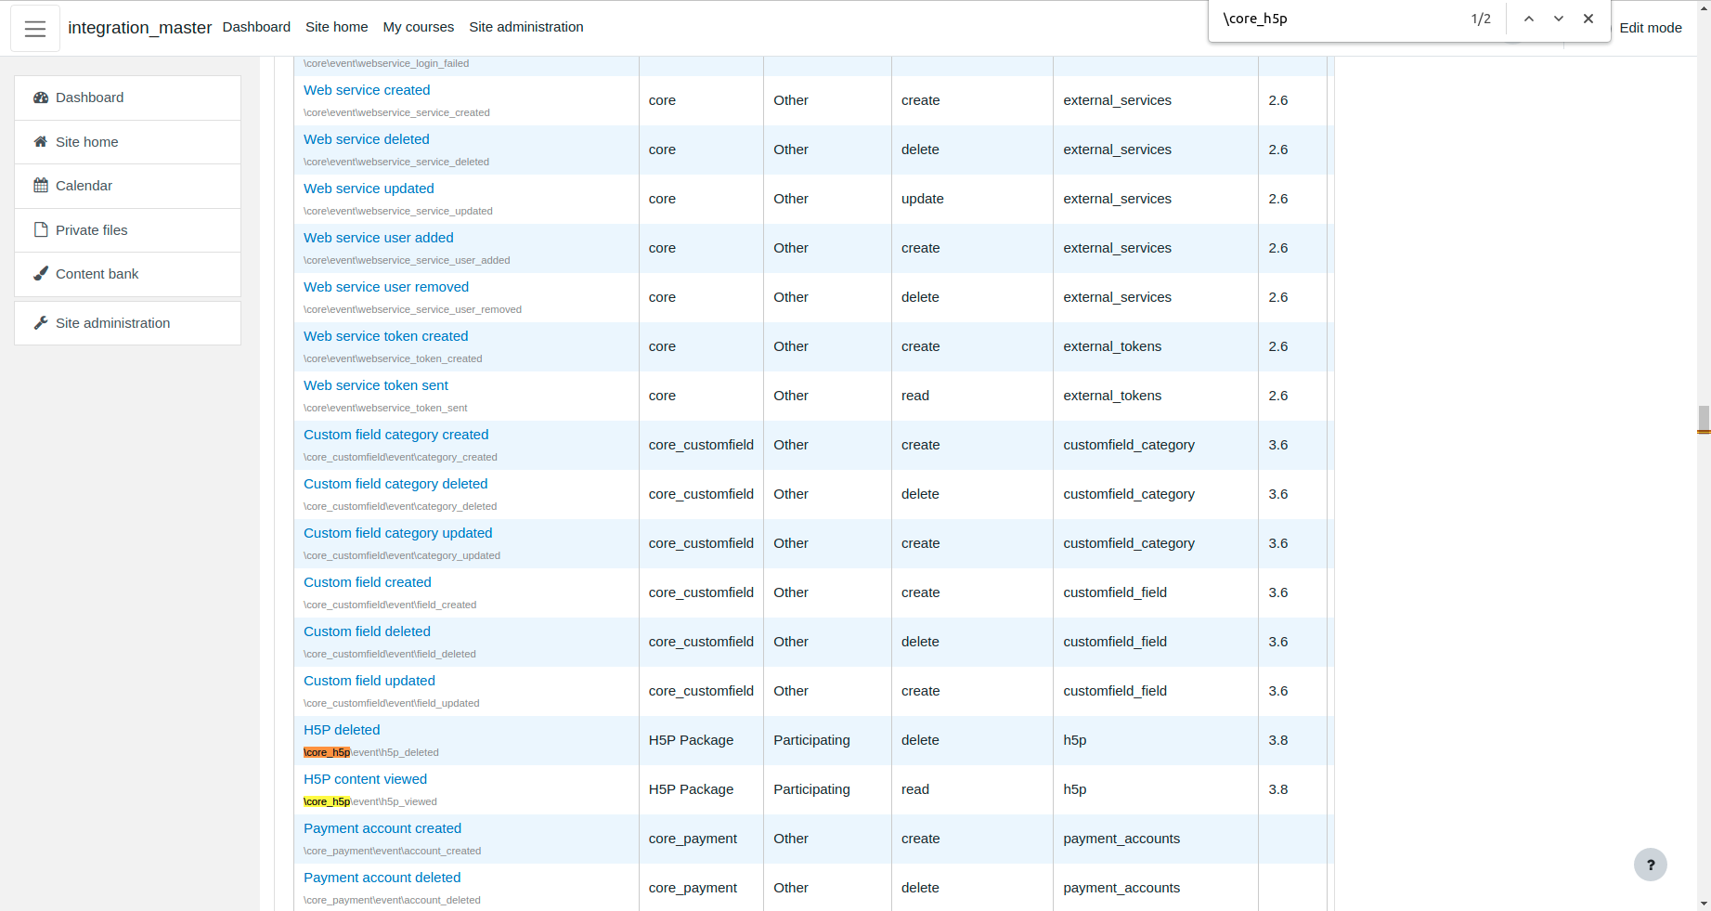Click the Private files document icon
This screenshot has width=1711, height=911.
click(x=41, y=230)
